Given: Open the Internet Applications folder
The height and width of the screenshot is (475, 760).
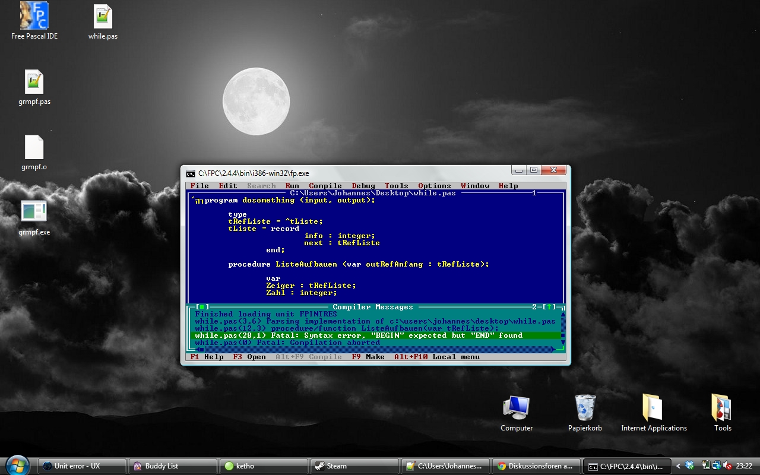Looking at the screenshot, I should (653, 408).
